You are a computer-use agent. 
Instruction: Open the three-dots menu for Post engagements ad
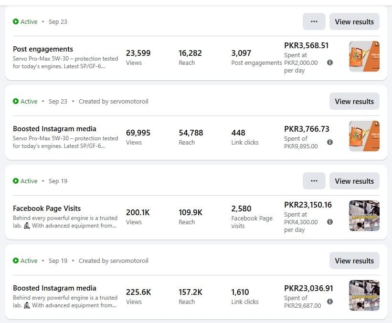[x=314, y=21]
